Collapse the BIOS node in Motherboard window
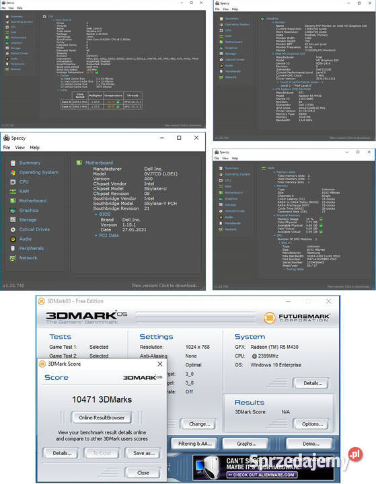Image resolution: width=376 pixels, height=484 pixels. (x=96, y=214)
